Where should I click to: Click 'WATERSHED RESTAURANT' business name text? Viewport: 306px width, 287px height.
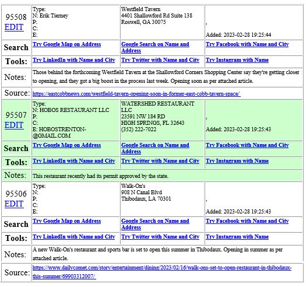(x=158, y=104)
